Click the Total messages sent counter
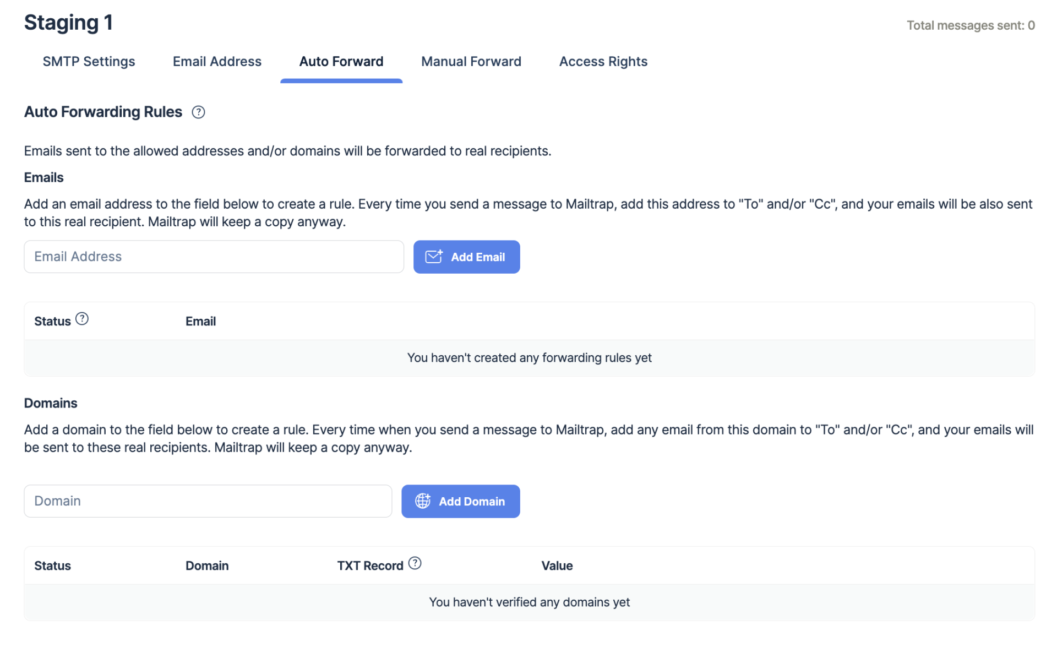This screenshot has width=1057, height=647. tap(970, 25)
